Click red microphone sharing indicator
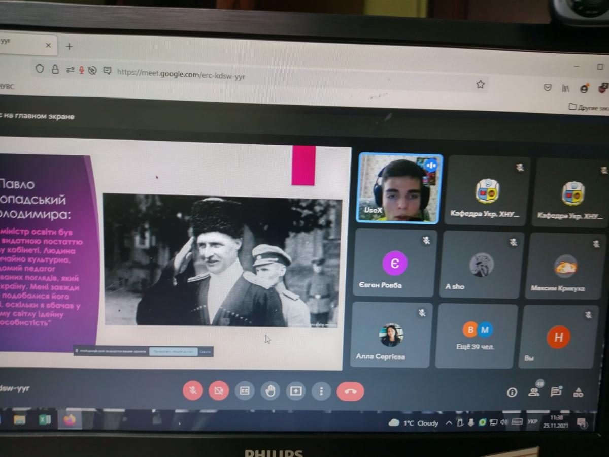Image resolution: width=609 pixels, height=457 pixels. pyautogui.click(x=82, y=70)
